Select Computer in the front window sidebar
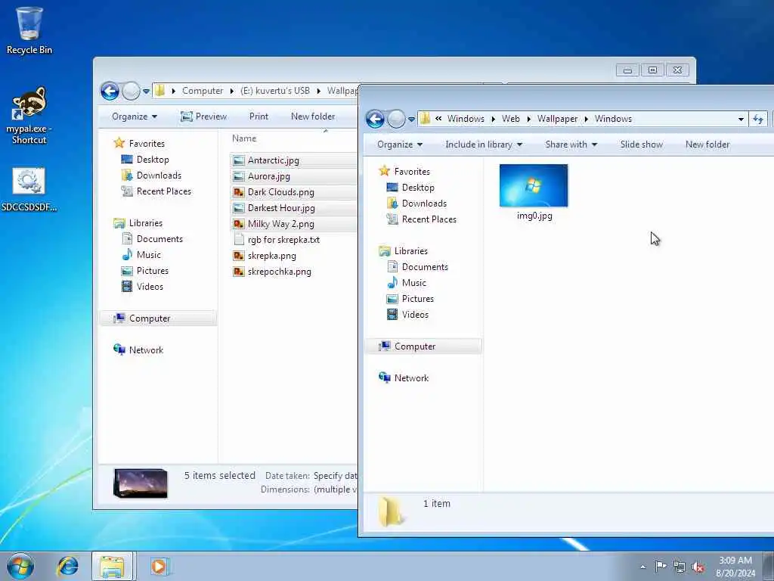 coord(423,346)
